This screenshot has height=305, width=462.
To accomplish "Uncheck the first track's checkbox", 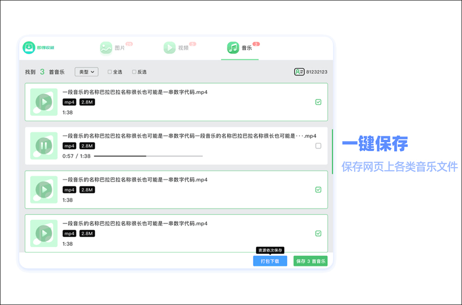I will pyautogui.click(x=318, y=102).
